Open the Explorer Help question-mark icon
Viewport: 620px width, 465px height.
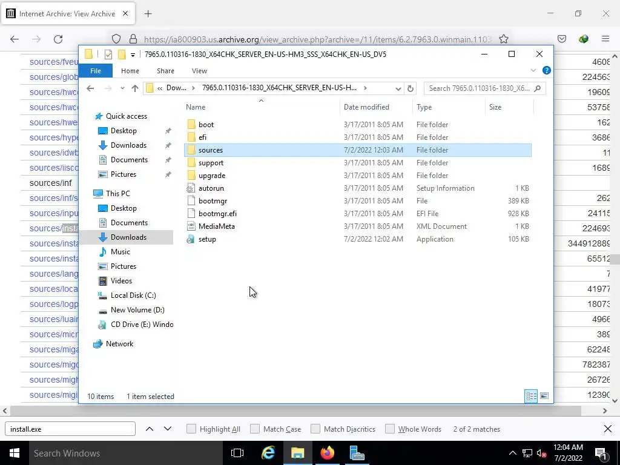(x=547, y=70)
